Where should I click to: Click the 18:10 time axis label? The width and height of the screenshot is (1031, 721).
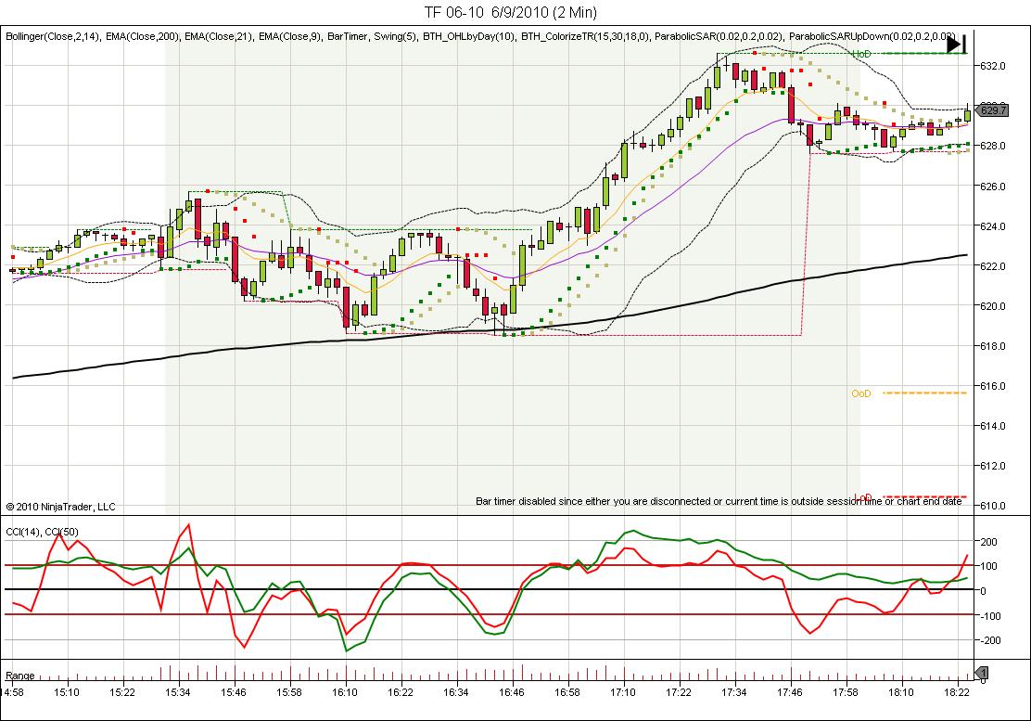(x=901, y=692)
